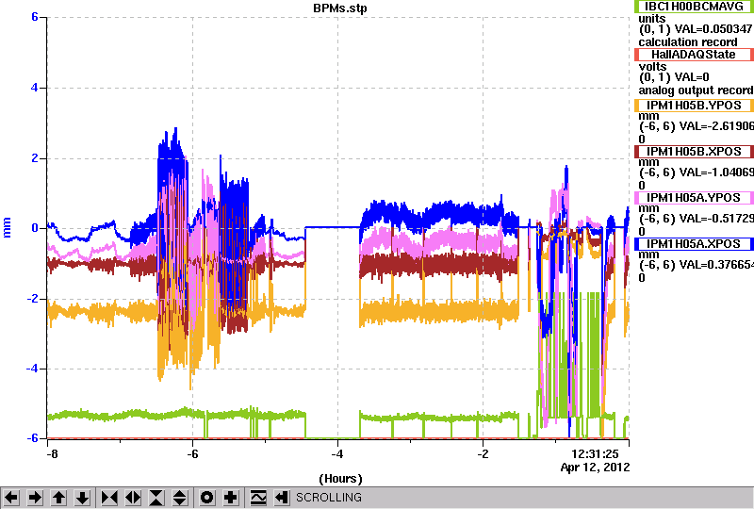Image resolution: width=754 pixels, height=509 pixels.
Task: Click the 4 tick label on the y-axis
Action: coord(35,88)
